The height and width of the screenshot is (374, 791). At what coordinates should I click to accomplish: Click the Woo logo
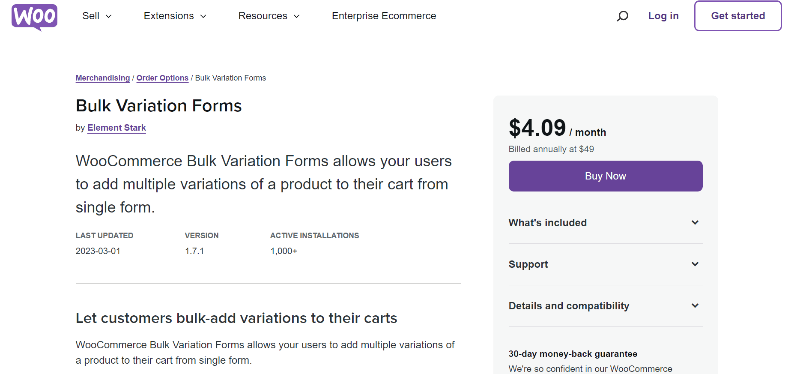point(34,17)
